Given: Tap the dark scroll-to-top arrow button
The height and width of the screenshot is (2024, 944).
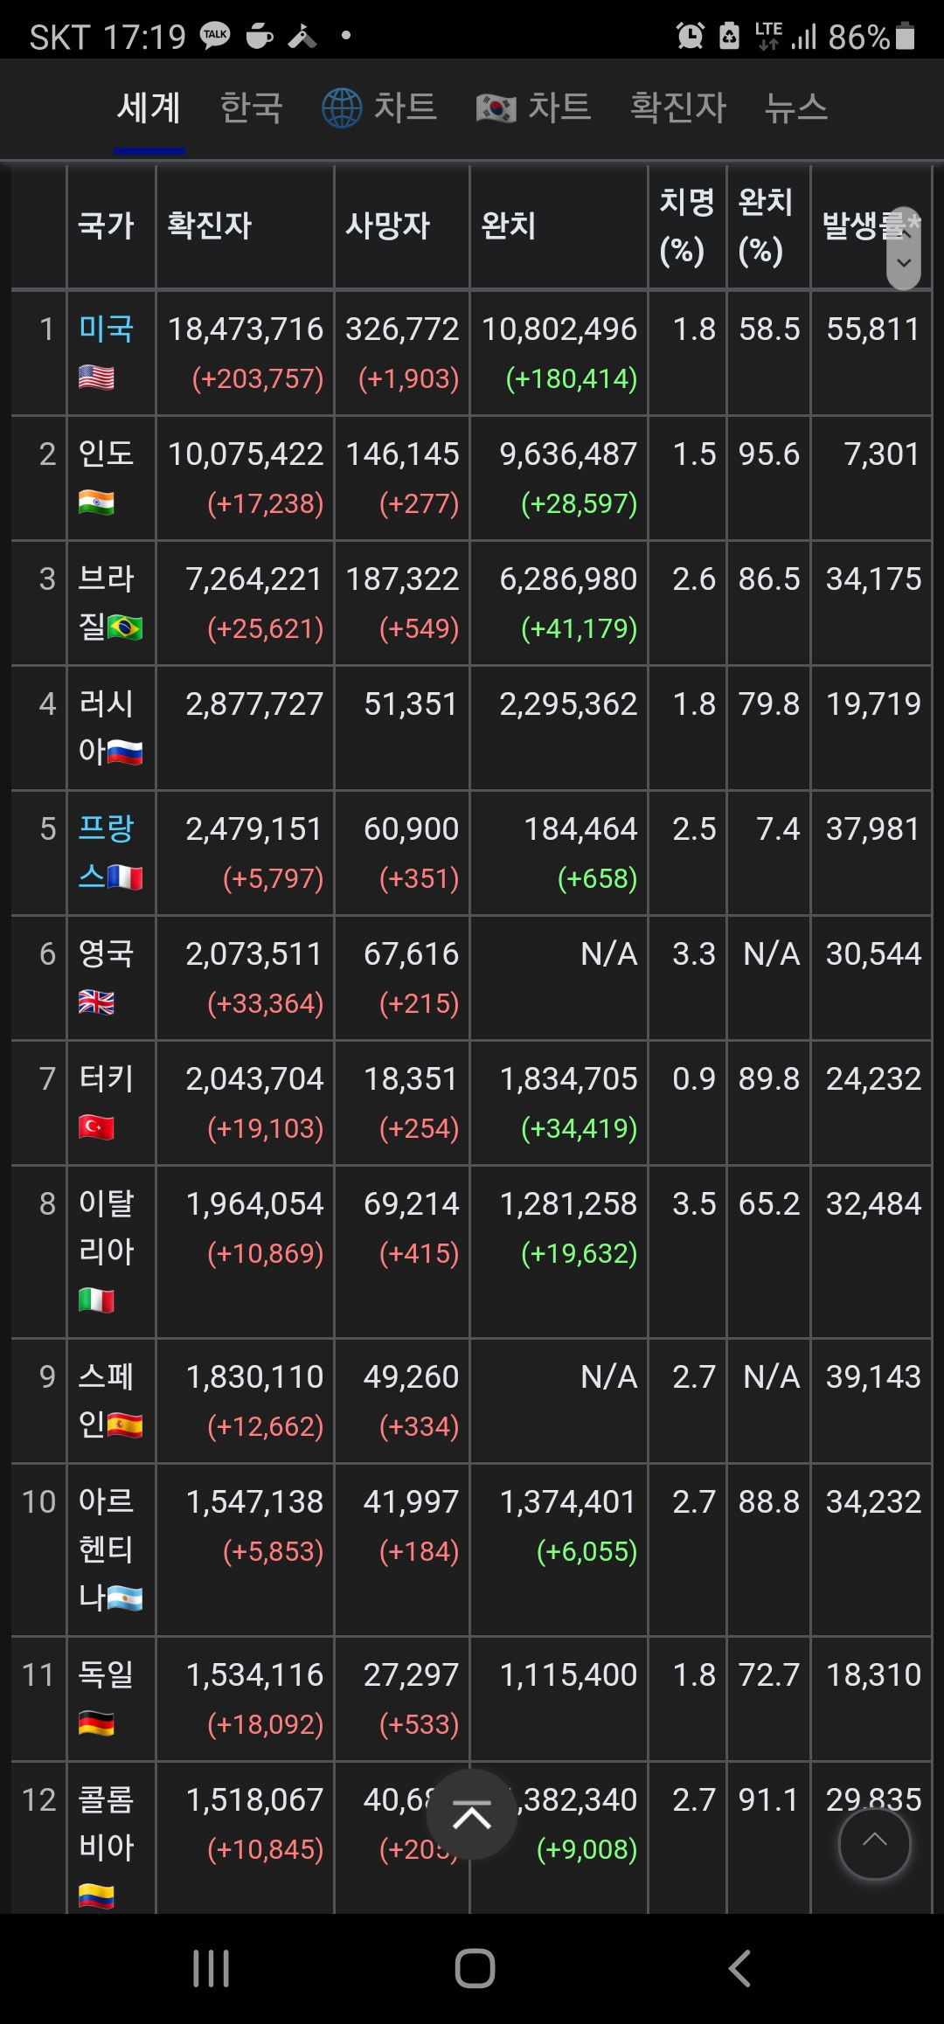Looking at the screenshot, I should click(472, 1815).
